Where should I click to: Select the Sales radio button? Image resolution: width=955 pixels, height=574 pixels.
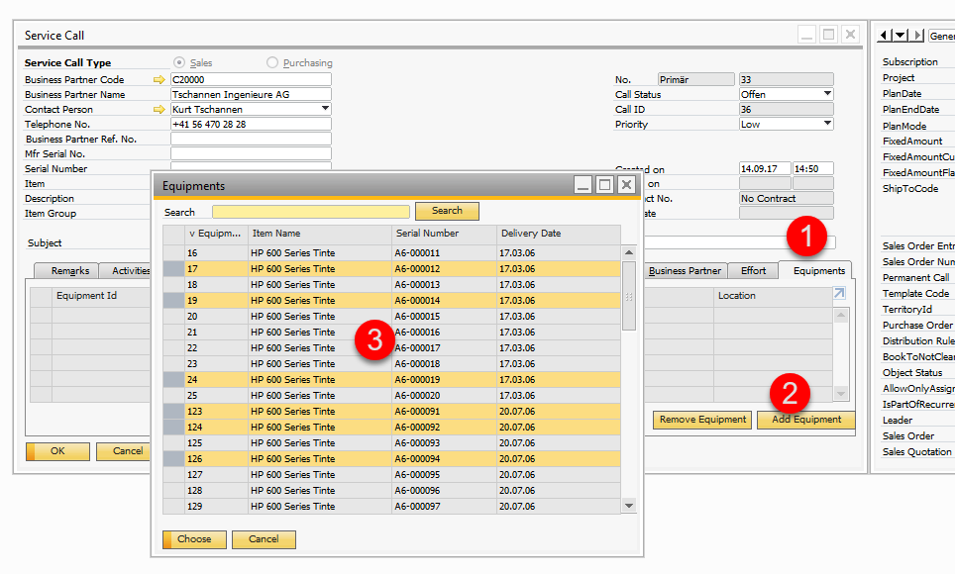click(x=179, y=62)
